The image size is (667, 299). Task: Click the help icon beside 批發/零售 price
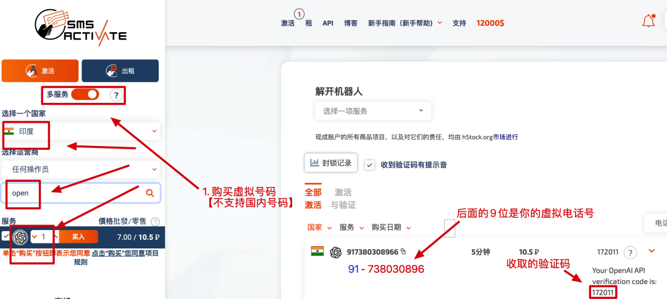[155, 221]
